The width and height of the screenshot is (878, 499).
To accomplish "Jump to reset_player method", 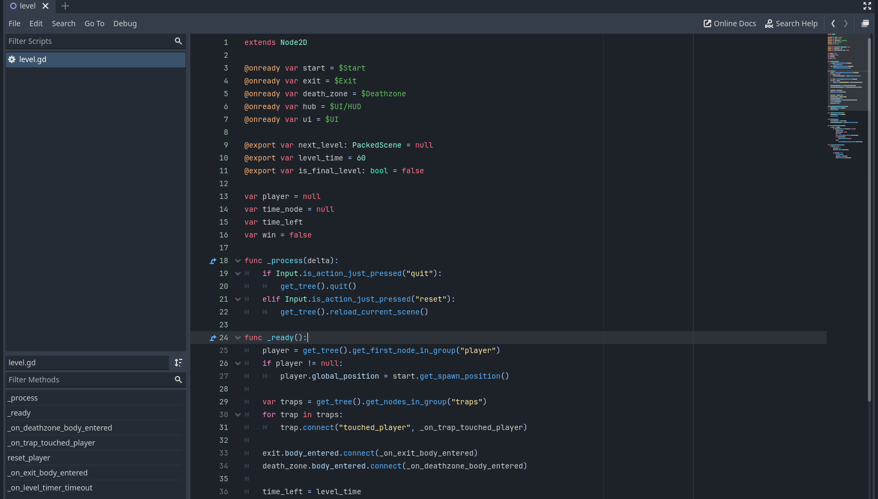I will [94, 458].
